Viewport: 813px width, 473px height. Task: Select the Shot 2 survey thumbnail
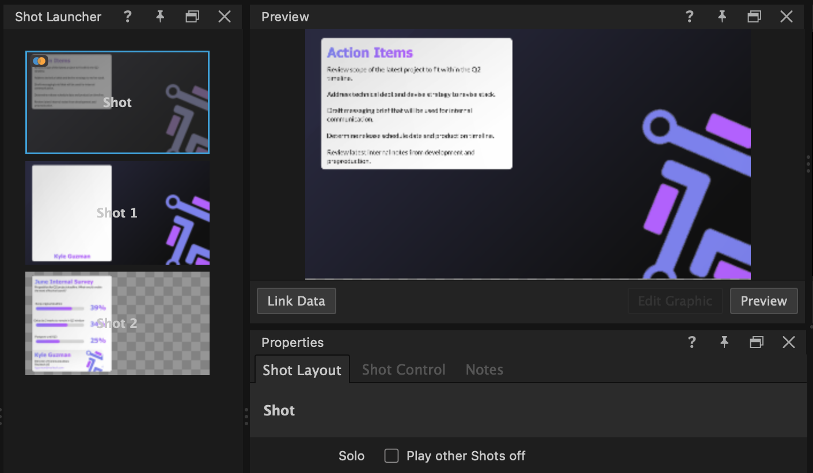coord(117,323)
